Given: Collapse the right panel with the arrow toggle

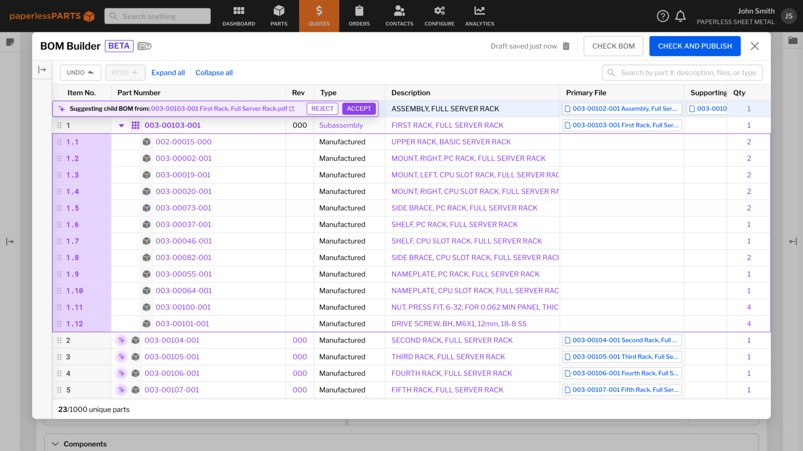Looking at the screenshot, I should 794,242.
